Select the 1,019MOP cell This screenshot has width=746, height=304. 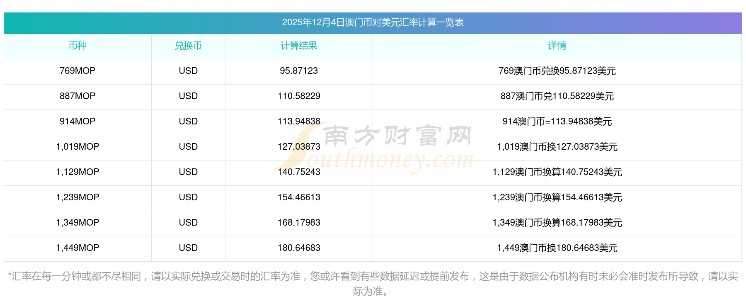tap(78, 147)
